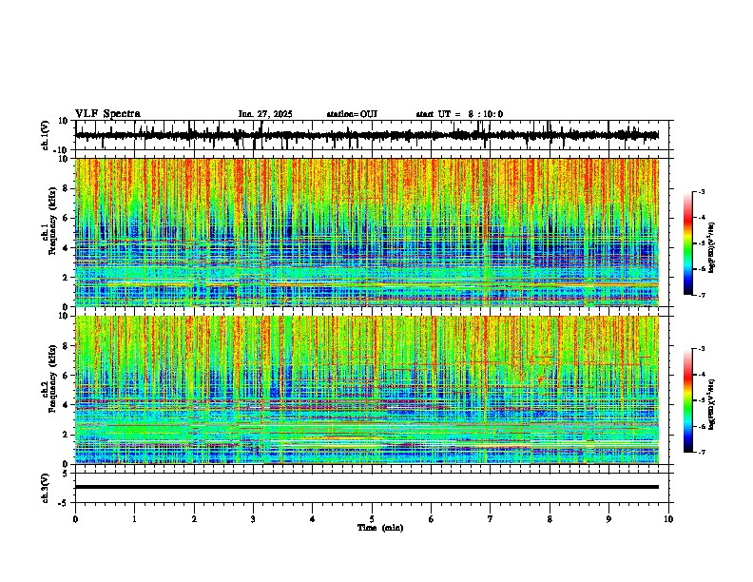Screen dimensions: 753x582
Task: Click the 'ch.1(V)' axis label
Action: pyautogui.click(x=46, y=135)
